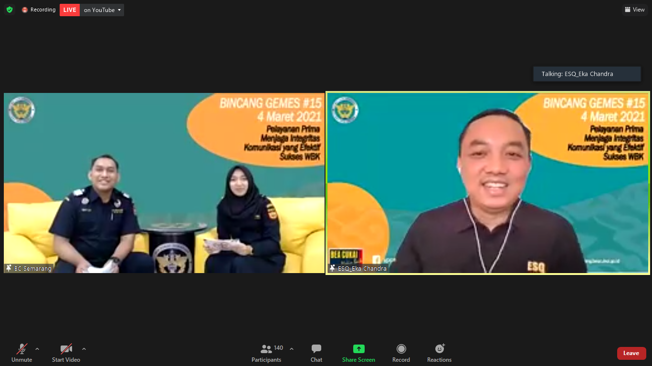Open the LIVE on YouTube dropdown
Image resolution: width=652 pixels, height=366 pixels.
pos(119,10)
